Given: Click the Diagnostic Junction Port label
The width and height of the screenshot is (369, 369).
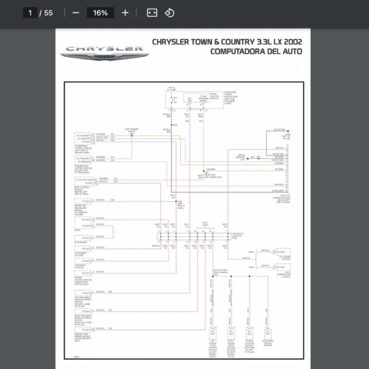Looking at the screenshot, I should (237, 236).
